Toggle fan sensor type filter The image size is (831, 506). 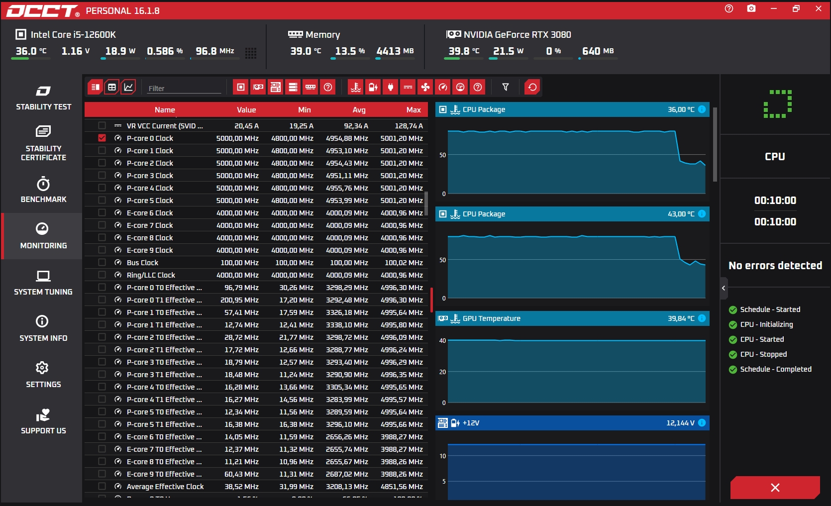coord(425,87)
